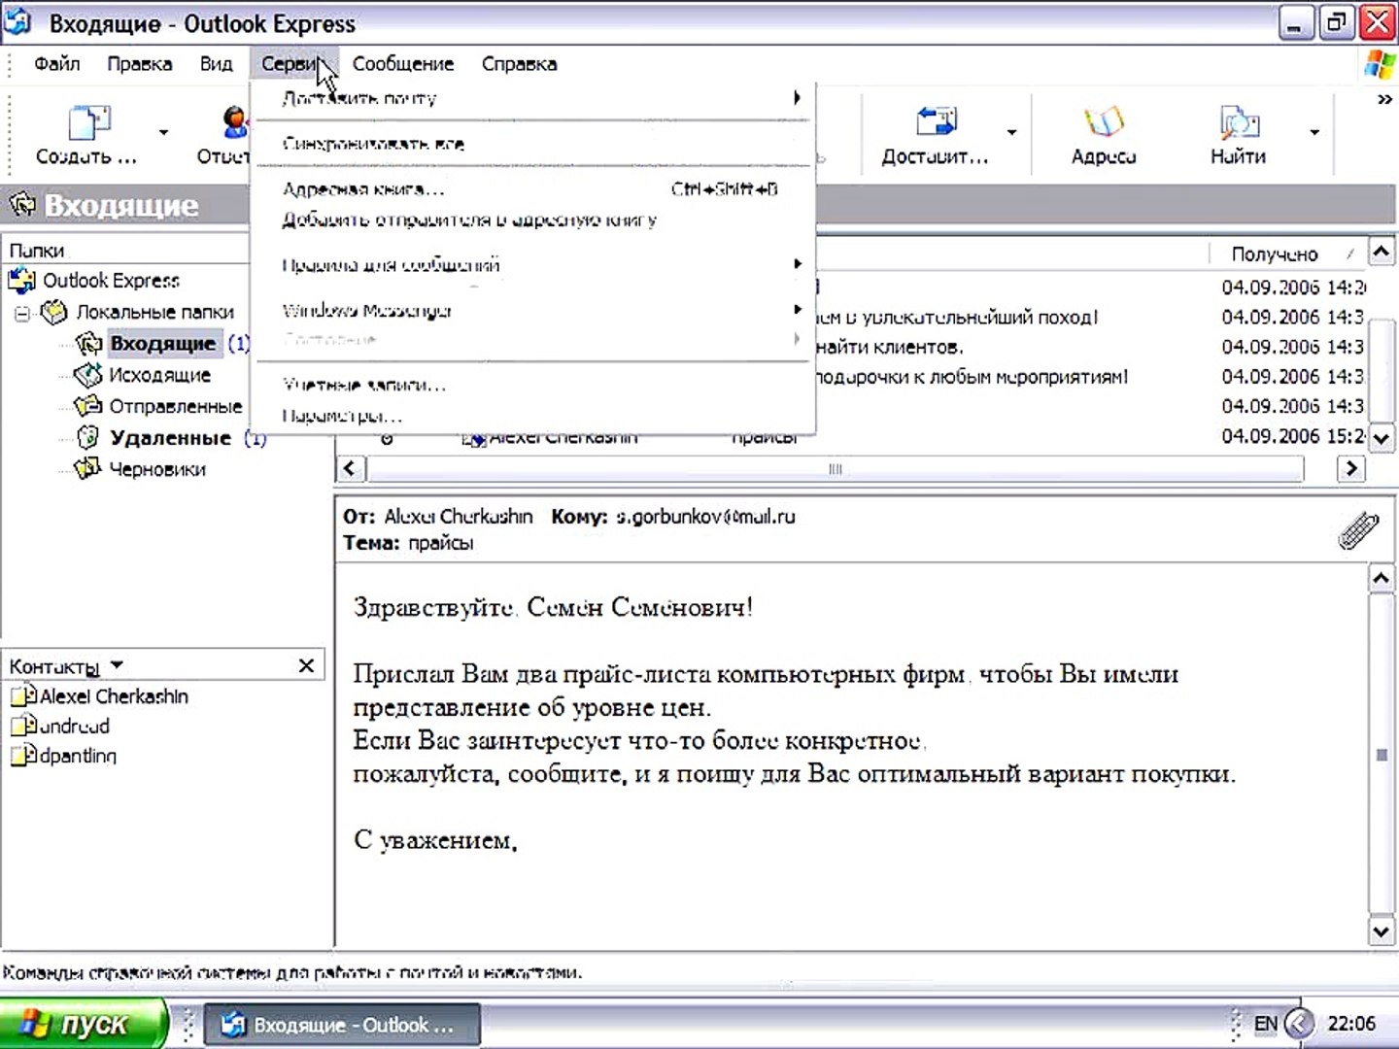
Task: Open the Правка menu
Action: coord(140,64)
